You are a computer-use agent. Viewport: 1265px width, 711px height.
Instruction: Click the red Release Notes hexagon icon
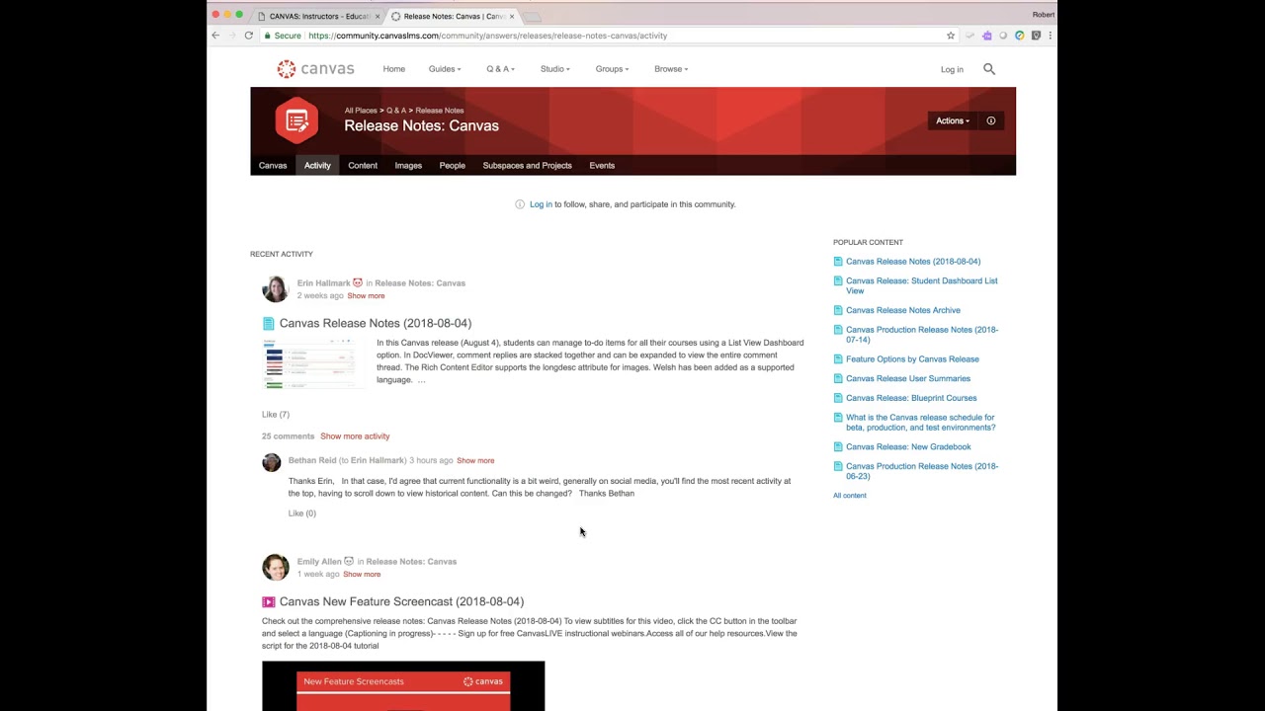(x=296, y=121)
